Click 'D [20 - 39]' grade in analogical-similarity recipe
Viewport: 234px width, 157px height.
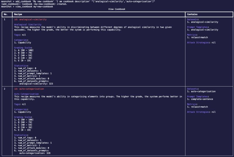tap(25, 58)
